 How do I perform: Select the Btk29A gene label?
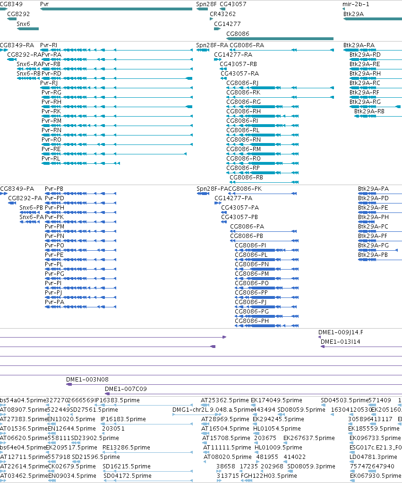354,14
